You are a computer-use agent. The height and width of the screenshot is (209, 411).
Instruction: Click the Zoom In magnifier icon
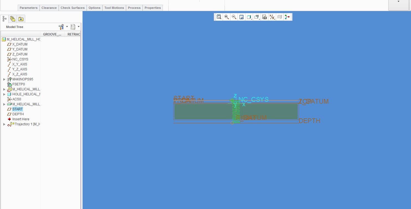227,17
